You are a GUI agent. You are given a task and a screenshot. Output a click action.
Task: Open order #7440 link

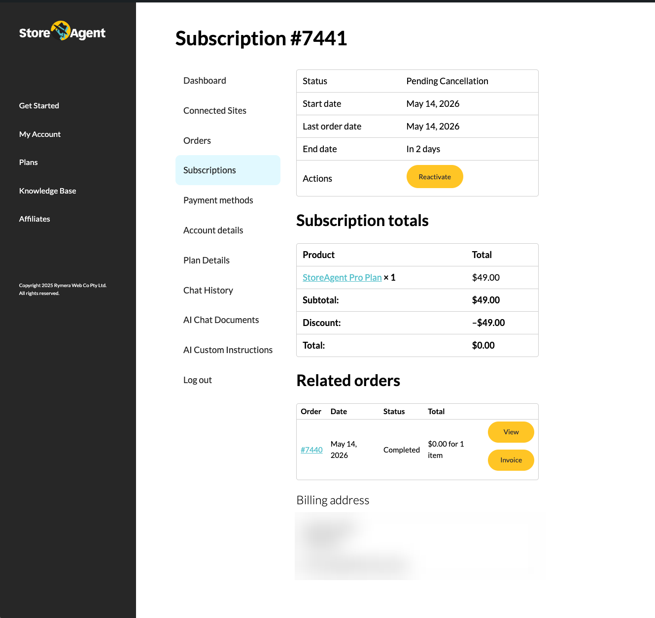coord(311,450)
